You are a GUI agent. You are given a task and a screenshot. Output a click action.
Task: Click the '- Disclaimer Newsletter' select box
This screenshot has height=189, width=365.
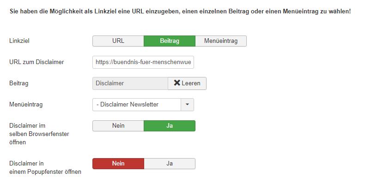click(137, 105)
